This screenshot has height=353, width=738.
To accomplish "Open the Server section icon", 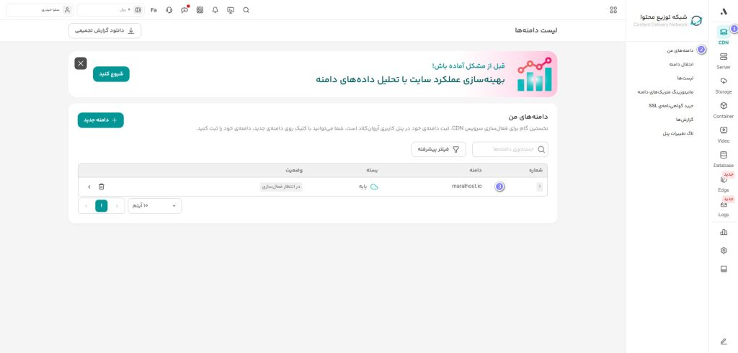I will tap(724, 56).
